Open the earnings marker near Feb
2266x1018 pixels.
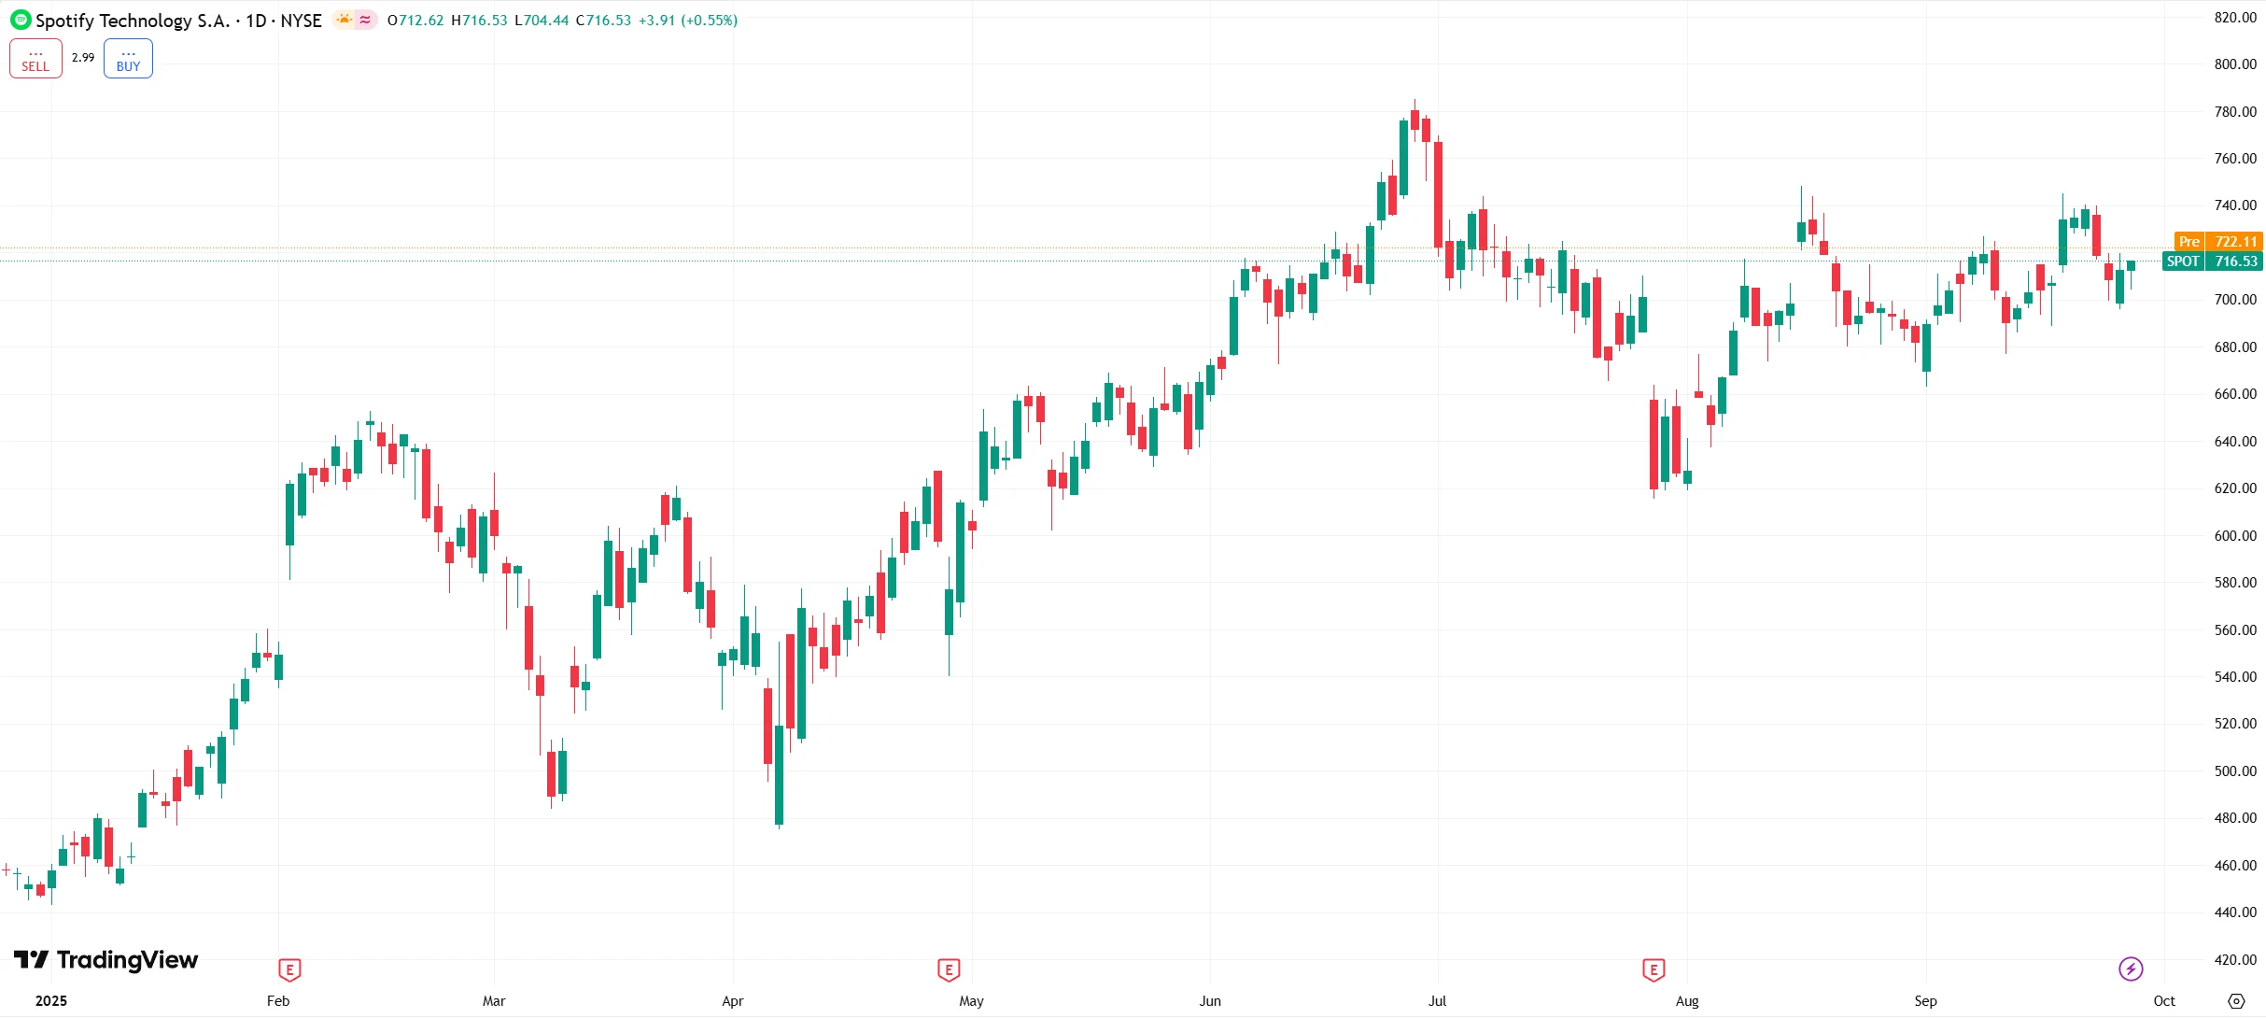pyautogui.click(x=289, y=969)
